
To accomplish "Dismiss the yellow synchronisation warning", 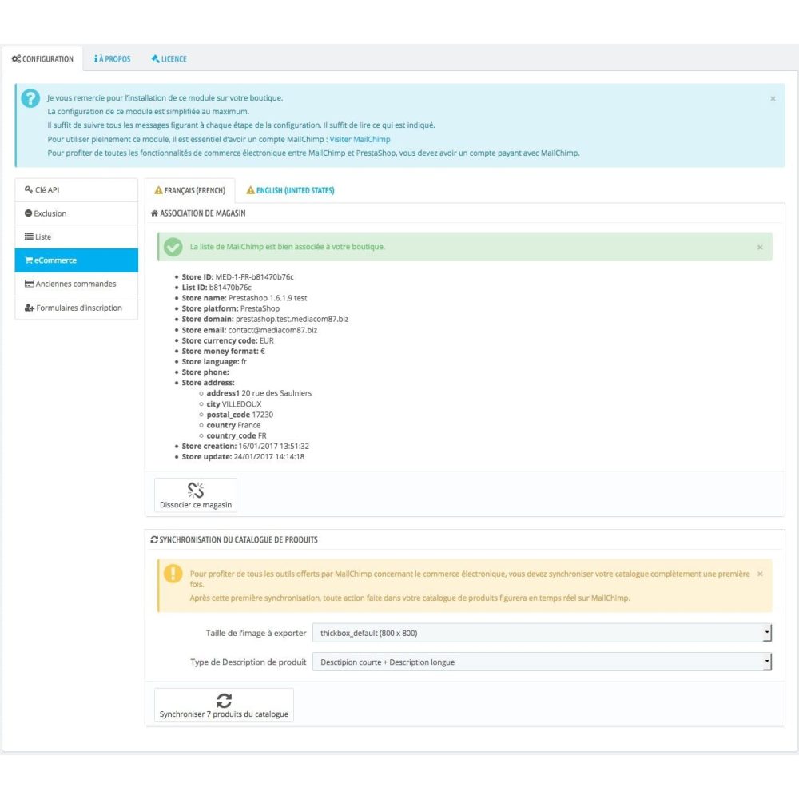I will tap(760, 574).
